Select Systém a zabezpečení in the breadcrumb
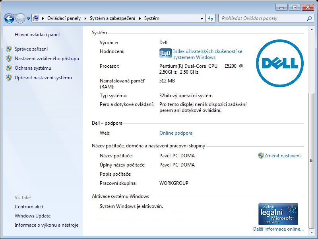The width and height of the screenshot is (318, 239). pyautogui.click(x=112, y=18)
